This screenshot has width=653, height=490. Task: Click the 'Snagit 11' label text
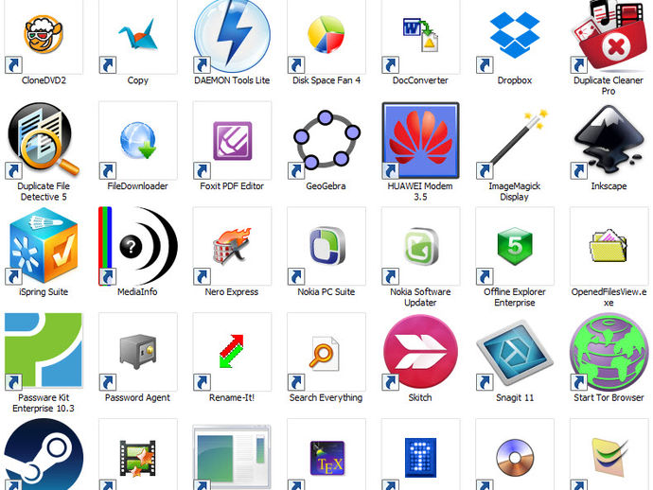pyautogui.click(x=515, y=397)
